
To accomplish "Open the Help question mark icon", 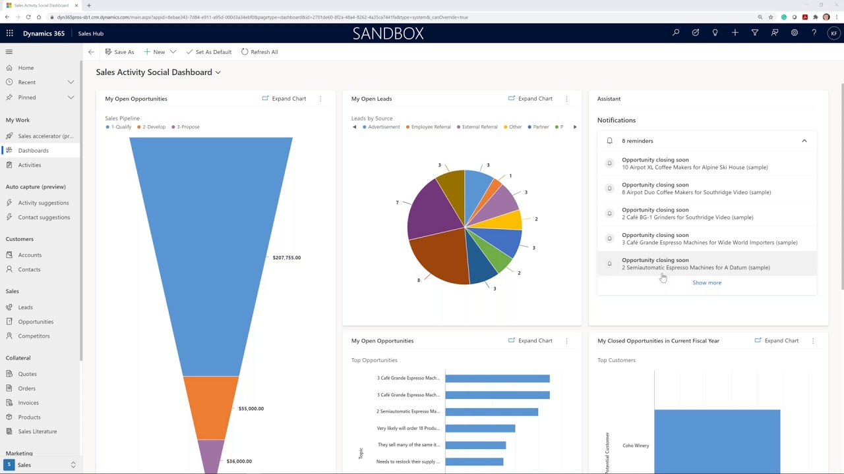I will coord(814,33).
